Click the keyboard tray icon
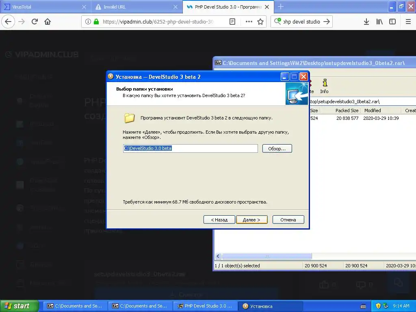Viewport: 416px width, 312px height. [364, 306]
